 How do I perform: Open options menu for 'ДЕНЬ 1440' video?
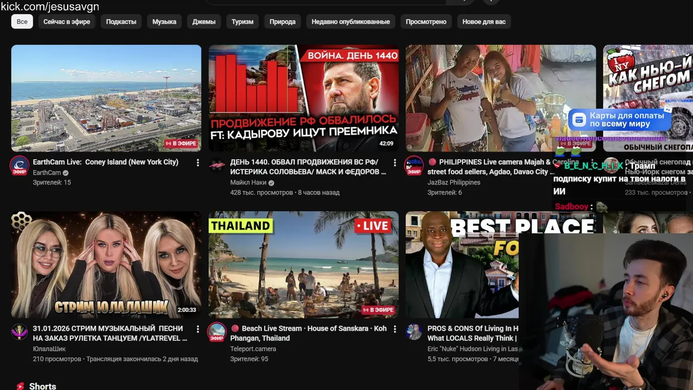click(x=395, y=162)
